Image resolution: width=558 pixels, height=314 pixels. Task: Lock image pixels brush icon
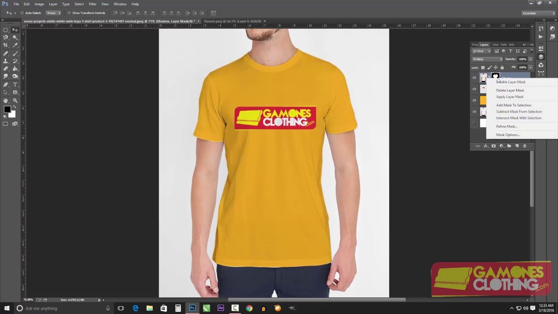(489, 68)
